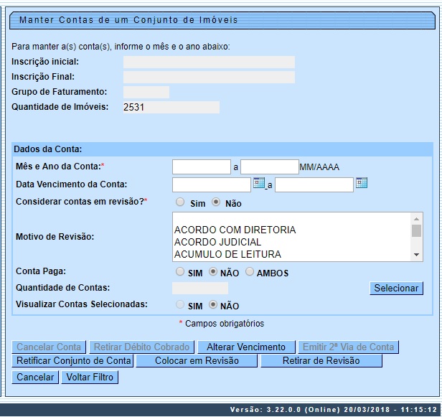Click the Quantidade de Imóveis field showing 2531
The image size is (442, 417).
(171, 107)
